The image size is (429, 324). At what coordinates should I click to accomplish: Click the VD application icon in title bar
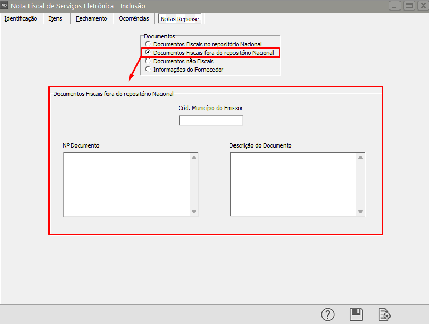point(5,6)
